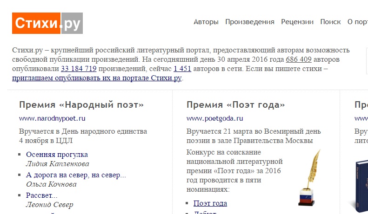This screenshot has width=368, height=214.
Task: Open the Поиск page
Action: point(330,22)
